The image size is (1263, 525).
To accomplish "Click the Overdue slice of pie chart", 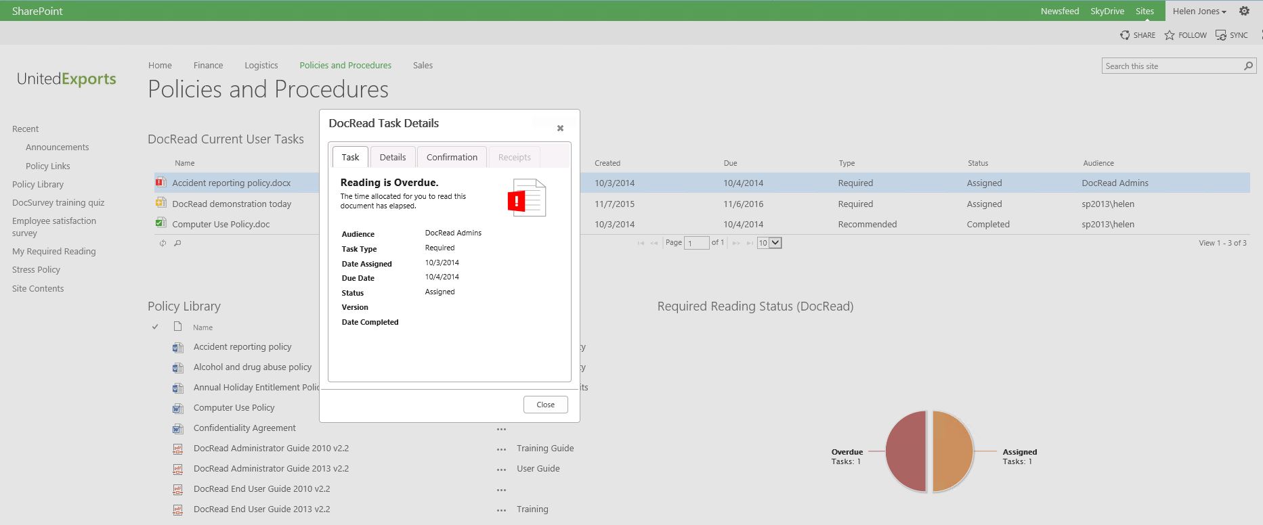I will click(906, 451).
